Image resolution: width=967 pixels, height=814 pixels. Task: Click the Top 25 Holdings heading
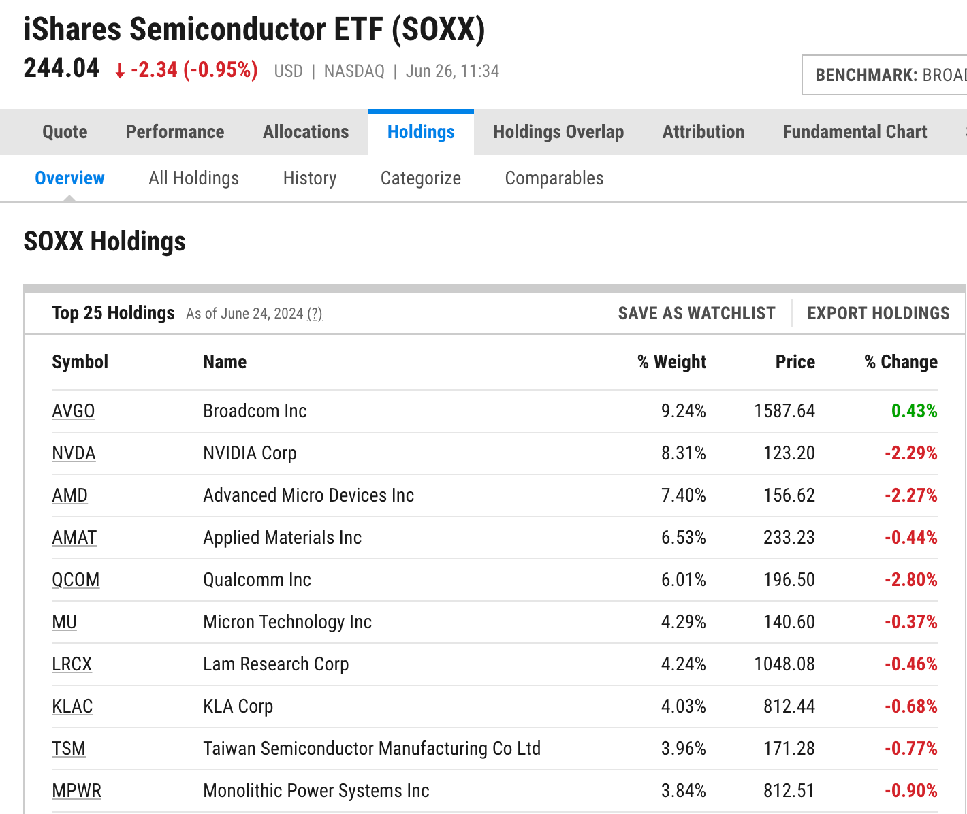(x=113, y=313)
